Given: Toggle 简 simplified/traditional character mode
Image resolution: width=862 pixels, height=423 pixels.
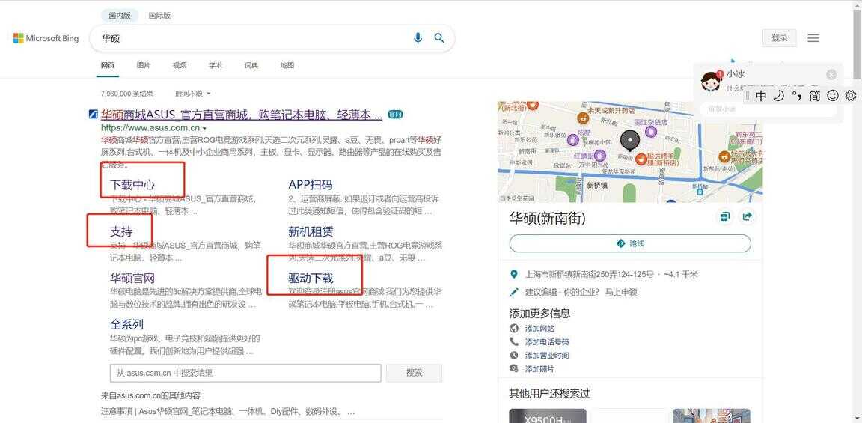Looking at the screenshot, I should [815, 96].
